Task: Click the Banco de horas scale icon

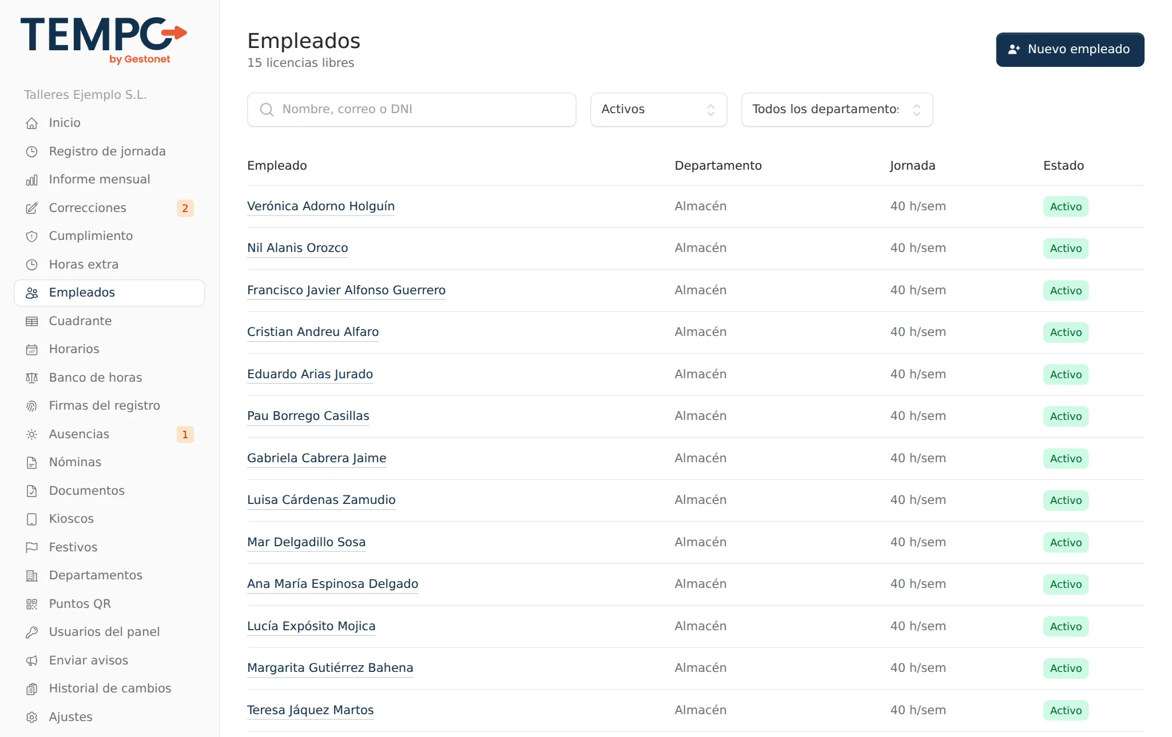Action: [x=32, y=378]
